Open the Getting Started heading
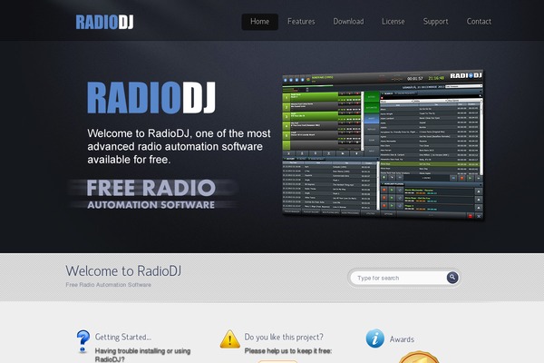 (x=123, y=337)
